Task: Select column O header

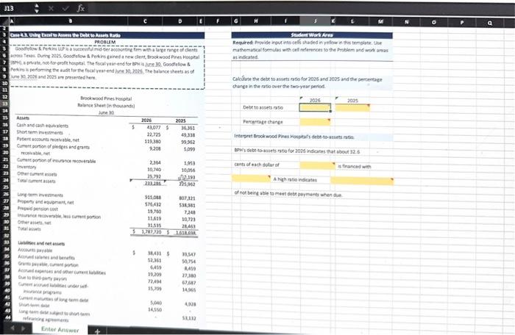Action: [x=434, y=22]
